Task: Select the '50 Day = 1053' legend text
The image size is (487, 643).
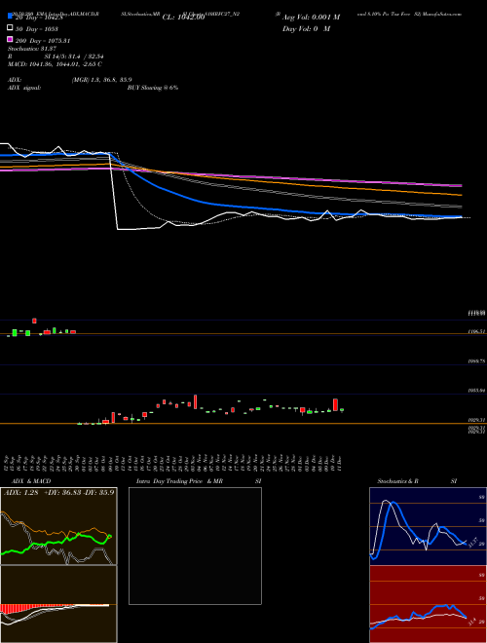Action: [37, 29]
